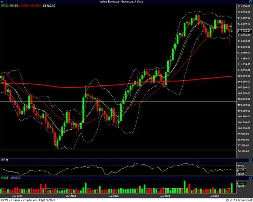Image resolution: width=253 pixels, height=202 pixels.
Task: Click the pop-out icon of the IFR 9 panel
Action: 251,160
